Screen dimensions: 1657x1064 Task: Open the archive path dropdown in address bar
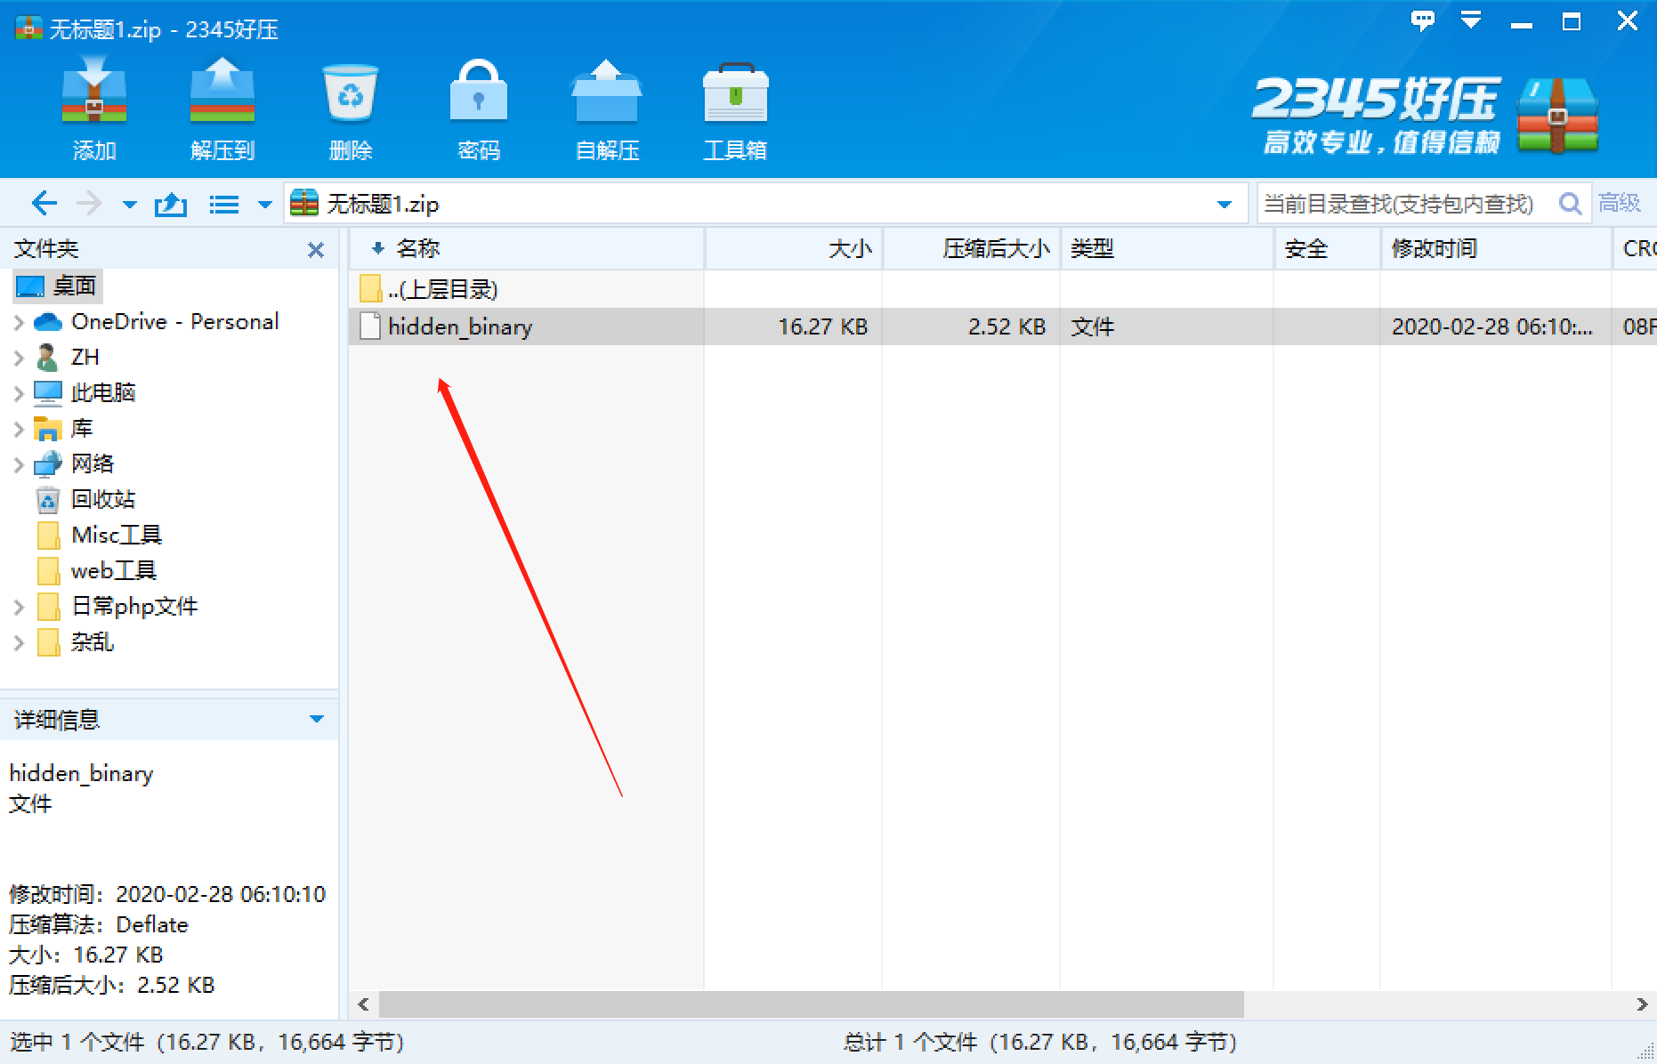[1223, 203]
